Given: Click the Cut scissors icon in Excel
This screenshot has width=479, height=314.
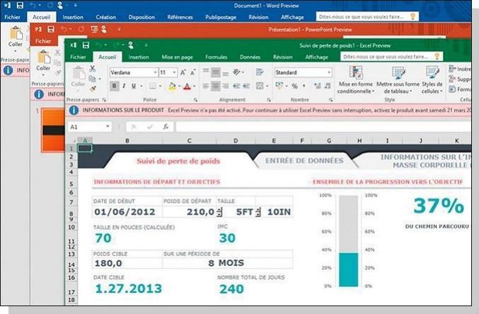Looking at the screenshot, I should pyautogui.click(x=92, y=69).
